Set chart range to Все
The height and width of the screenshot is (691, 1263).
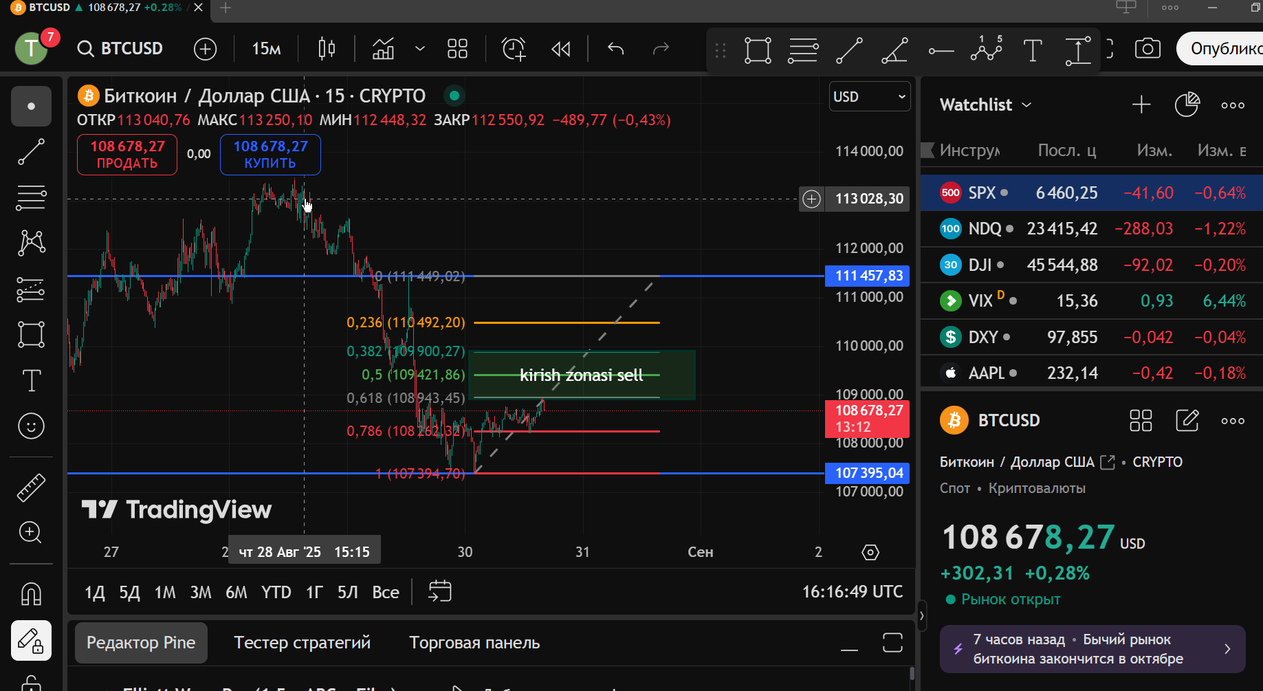click(386, 592)
